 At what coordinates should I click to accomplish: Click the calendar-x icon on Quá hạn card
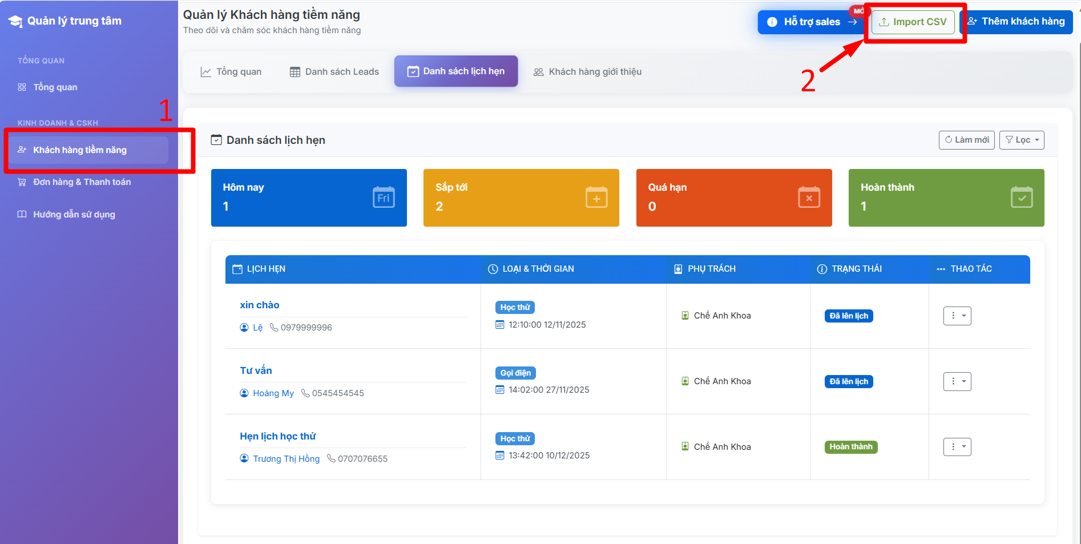coord(809,198)
